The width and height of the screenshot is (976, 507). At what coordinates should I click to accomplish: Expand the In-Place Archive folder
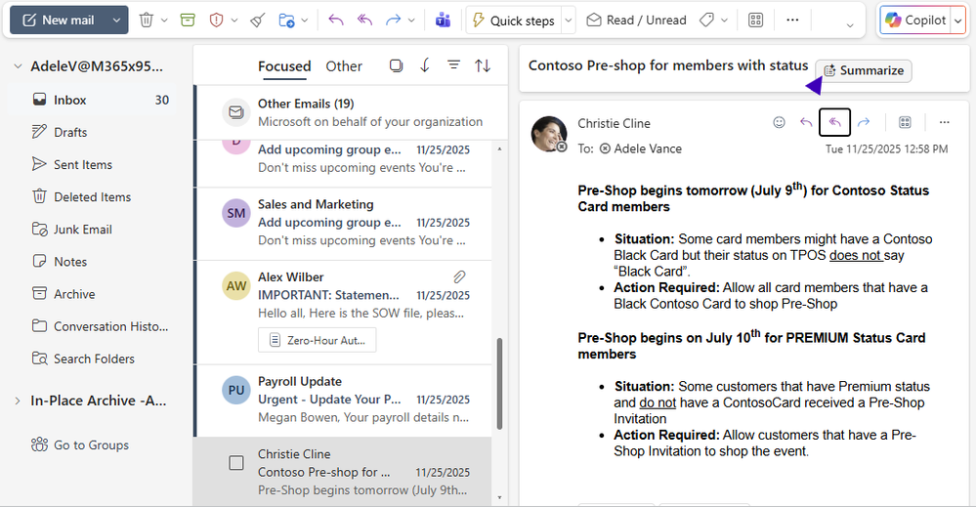tap(18, 401)
